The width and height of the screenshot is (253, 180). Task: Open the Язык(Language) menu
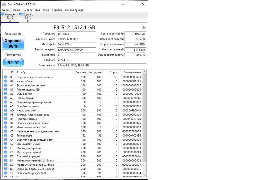click(74, 10)
